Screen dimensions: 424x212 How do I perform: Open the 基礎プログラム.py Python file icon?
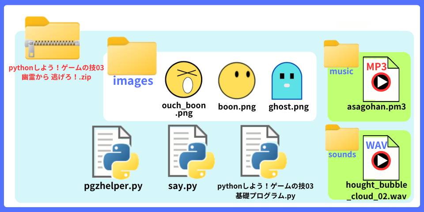coord(263,151)
